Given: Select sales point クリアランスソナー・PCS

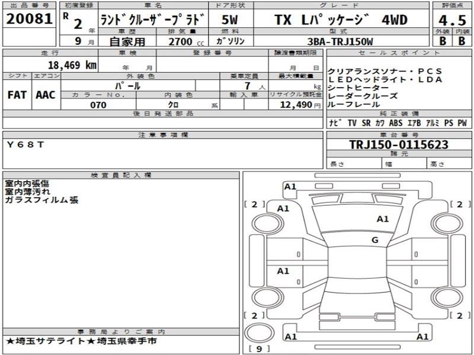Looking at the screenshot, I should [x=385, y=72].
